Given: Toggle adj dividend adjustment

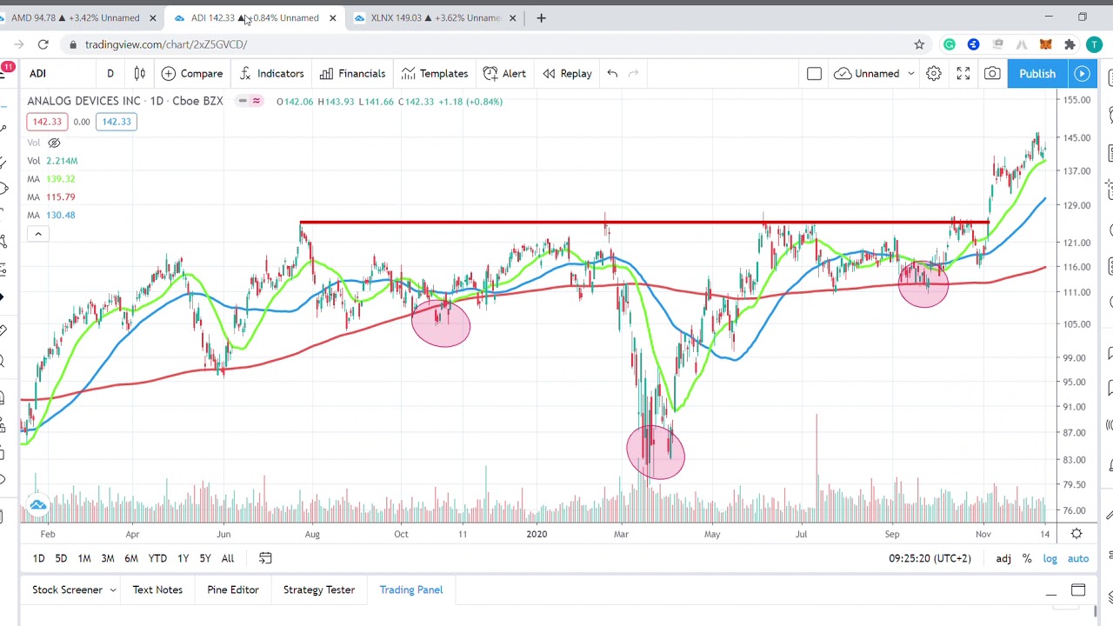Looking at the screenshot, I should pos(1003,558).
